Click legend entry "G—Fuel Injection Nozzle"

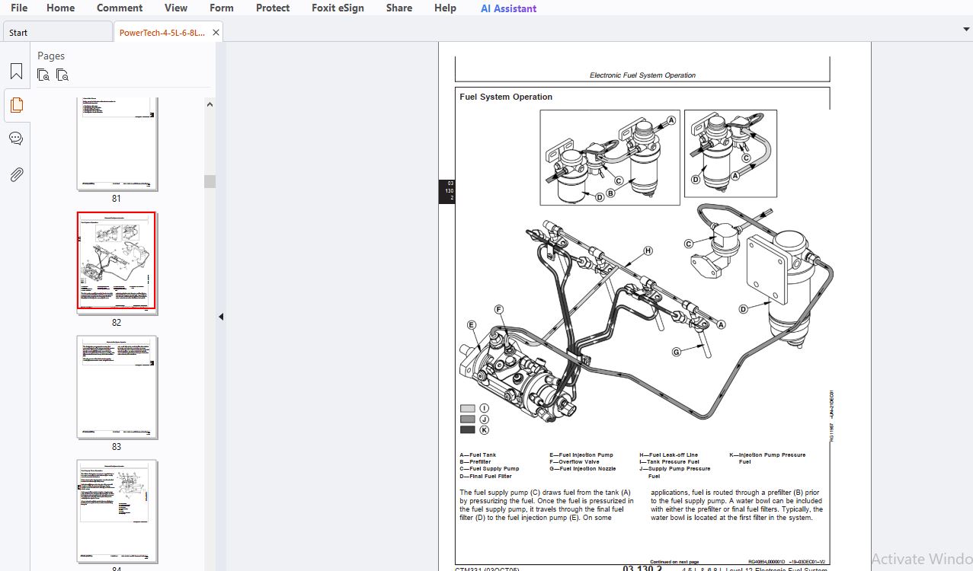point(583,469)
